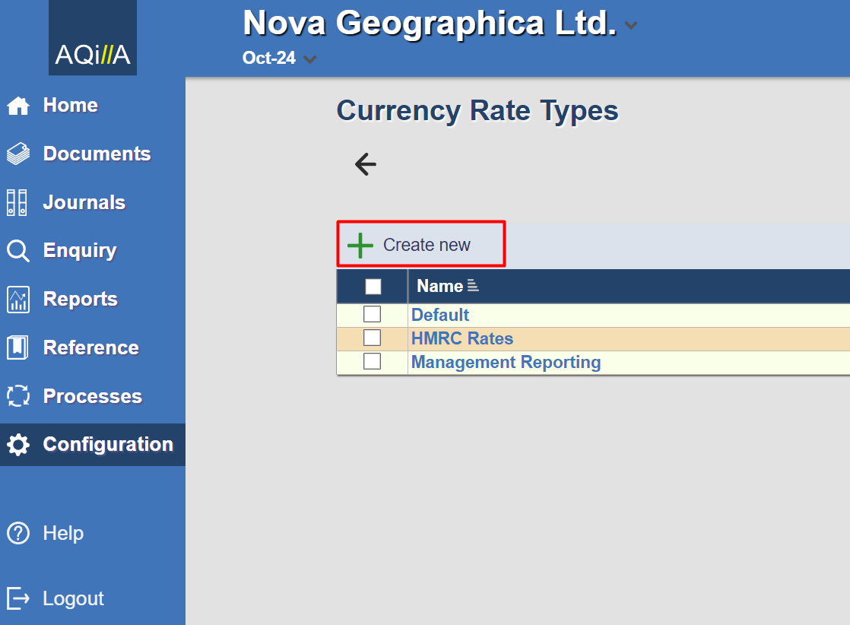Screen dimensions: 850x625
Task: Open the Help menu item
Action: pyautogui.click(x=63, y=533)
